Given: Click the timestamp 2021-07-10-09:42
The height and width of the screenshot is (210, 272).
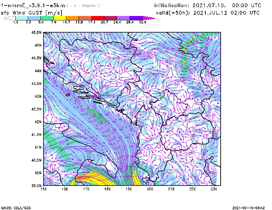Looking at the screenshot, I should click(249, 208).
